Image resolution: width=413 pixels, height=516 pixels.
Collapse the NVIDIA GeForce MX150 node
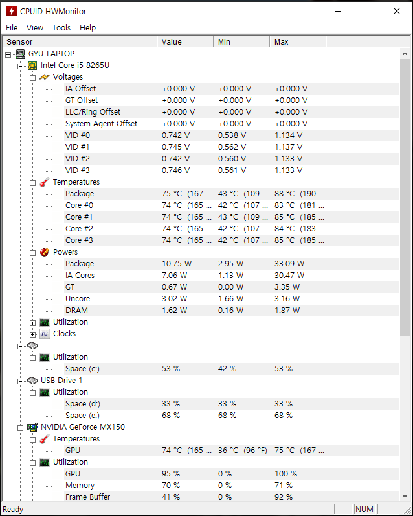pyautogui.click(x=20, y=428)
